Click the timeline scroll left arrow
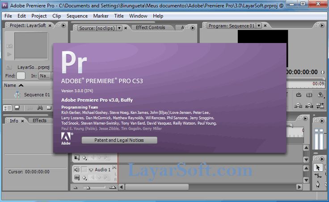Image resolution: width=329 pixels, height=202 pixels. click(121, 187)
